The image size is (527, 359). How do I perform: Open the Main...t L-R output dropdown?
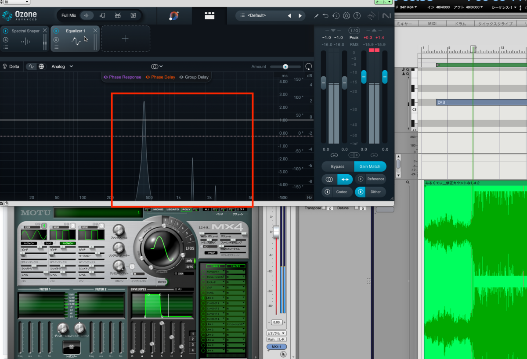point(276,339)
